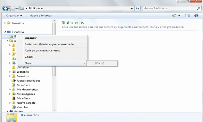Expand the Mis documentos tree node

point(10,89)
